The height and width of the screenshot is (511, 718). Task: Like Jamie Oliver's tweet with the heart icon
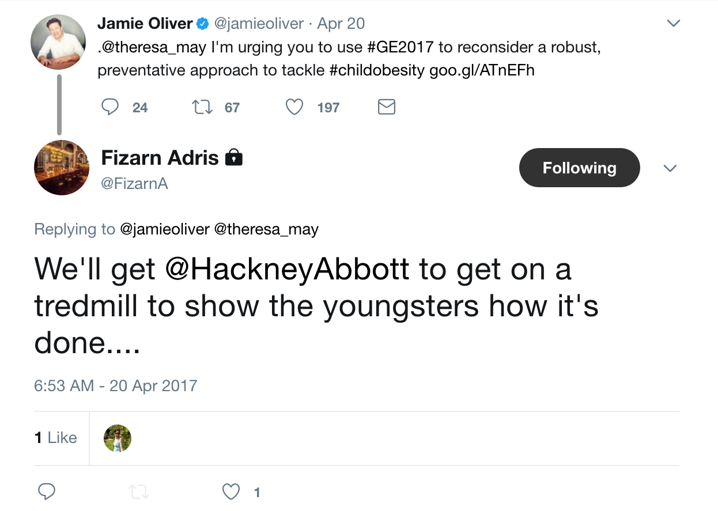click(294, 107)
